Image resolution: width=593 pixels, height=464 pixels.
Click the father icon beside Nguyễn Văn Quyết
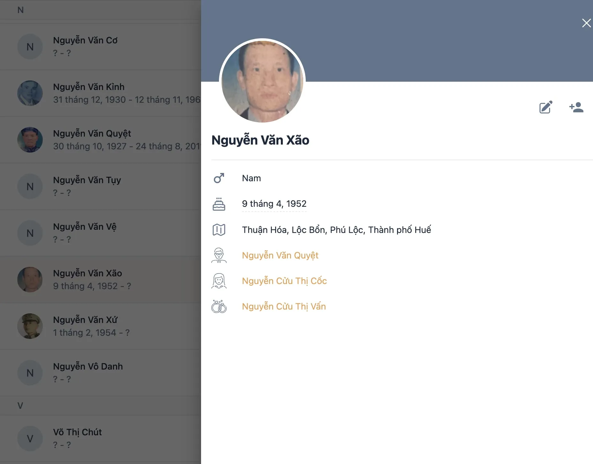point(219,255)
